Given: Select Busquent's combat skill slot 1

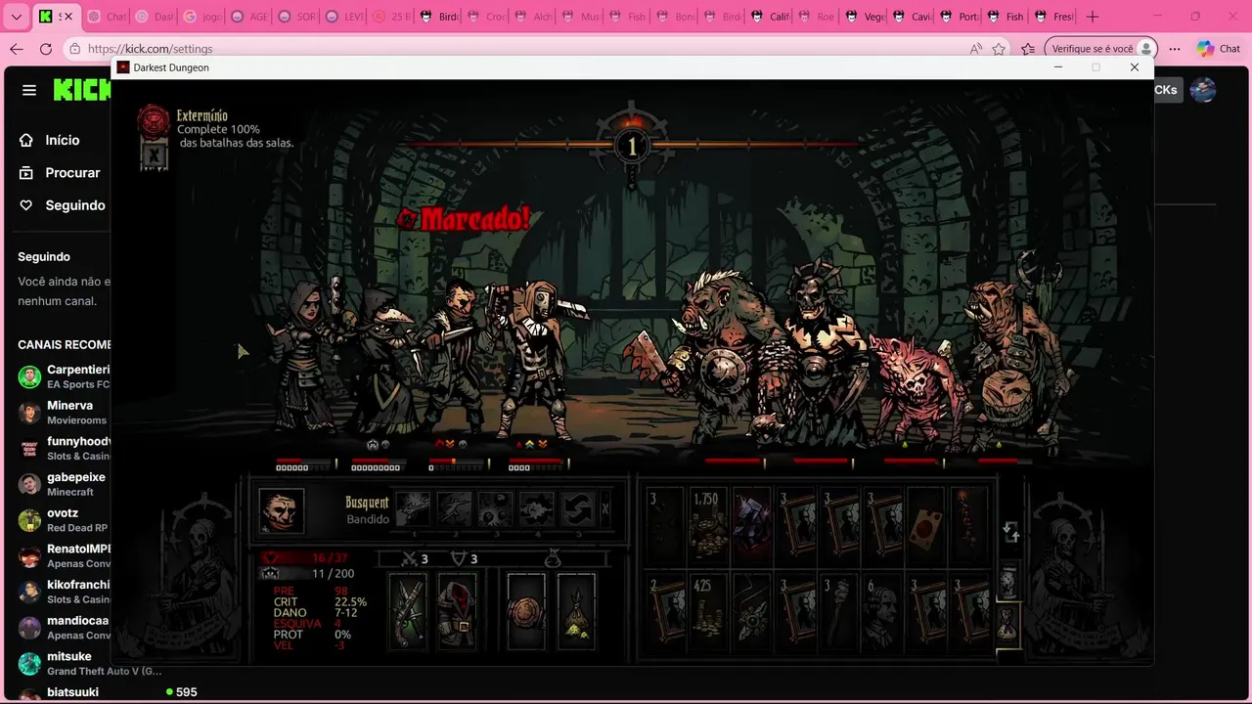Looking at the screenshot, I should (413, 509).
